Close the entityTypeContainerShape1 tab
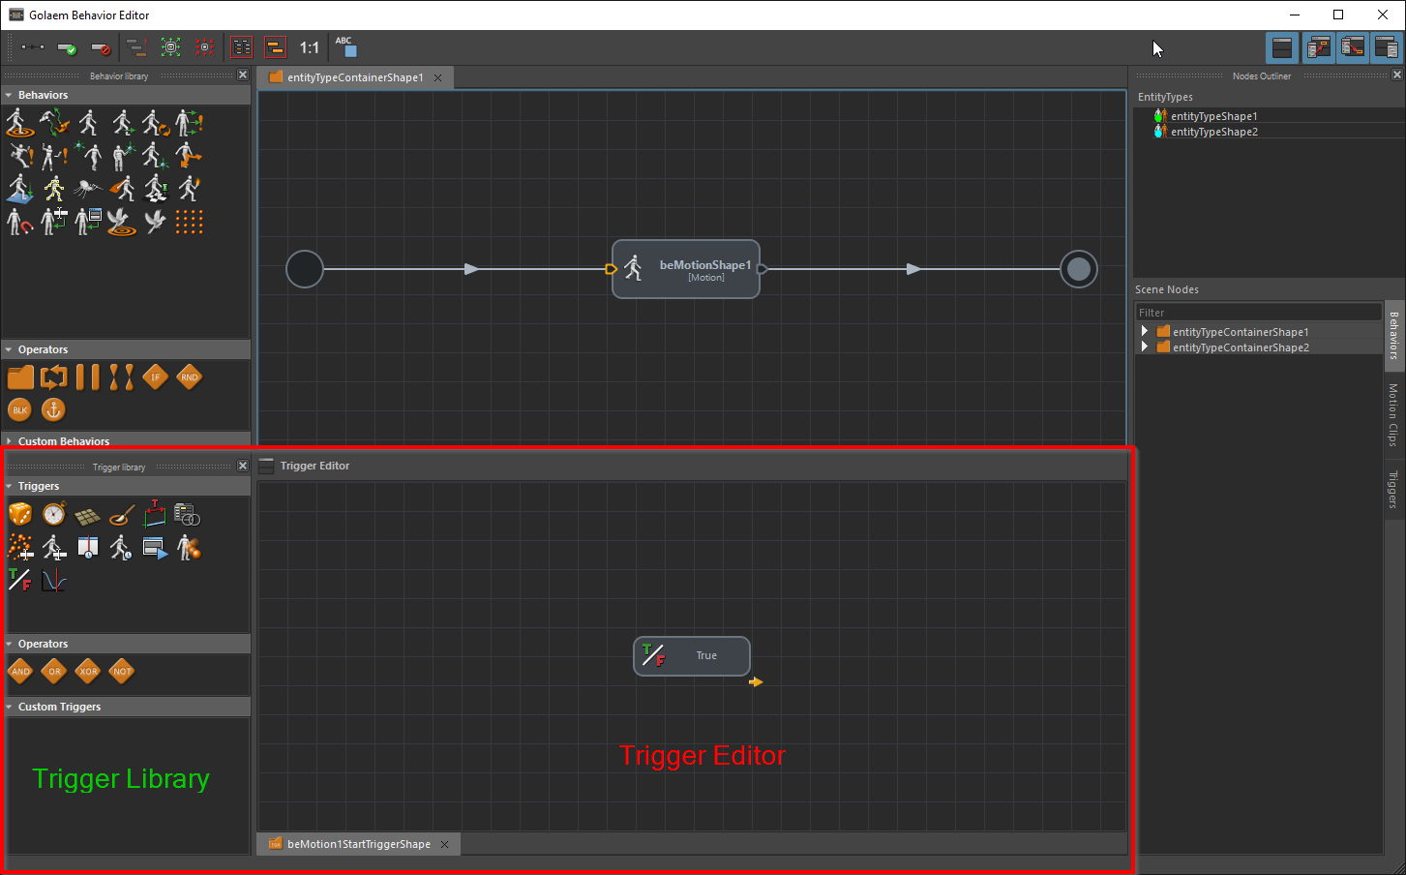The height and width of the screenshot is (875, 1406). (438, 77)
